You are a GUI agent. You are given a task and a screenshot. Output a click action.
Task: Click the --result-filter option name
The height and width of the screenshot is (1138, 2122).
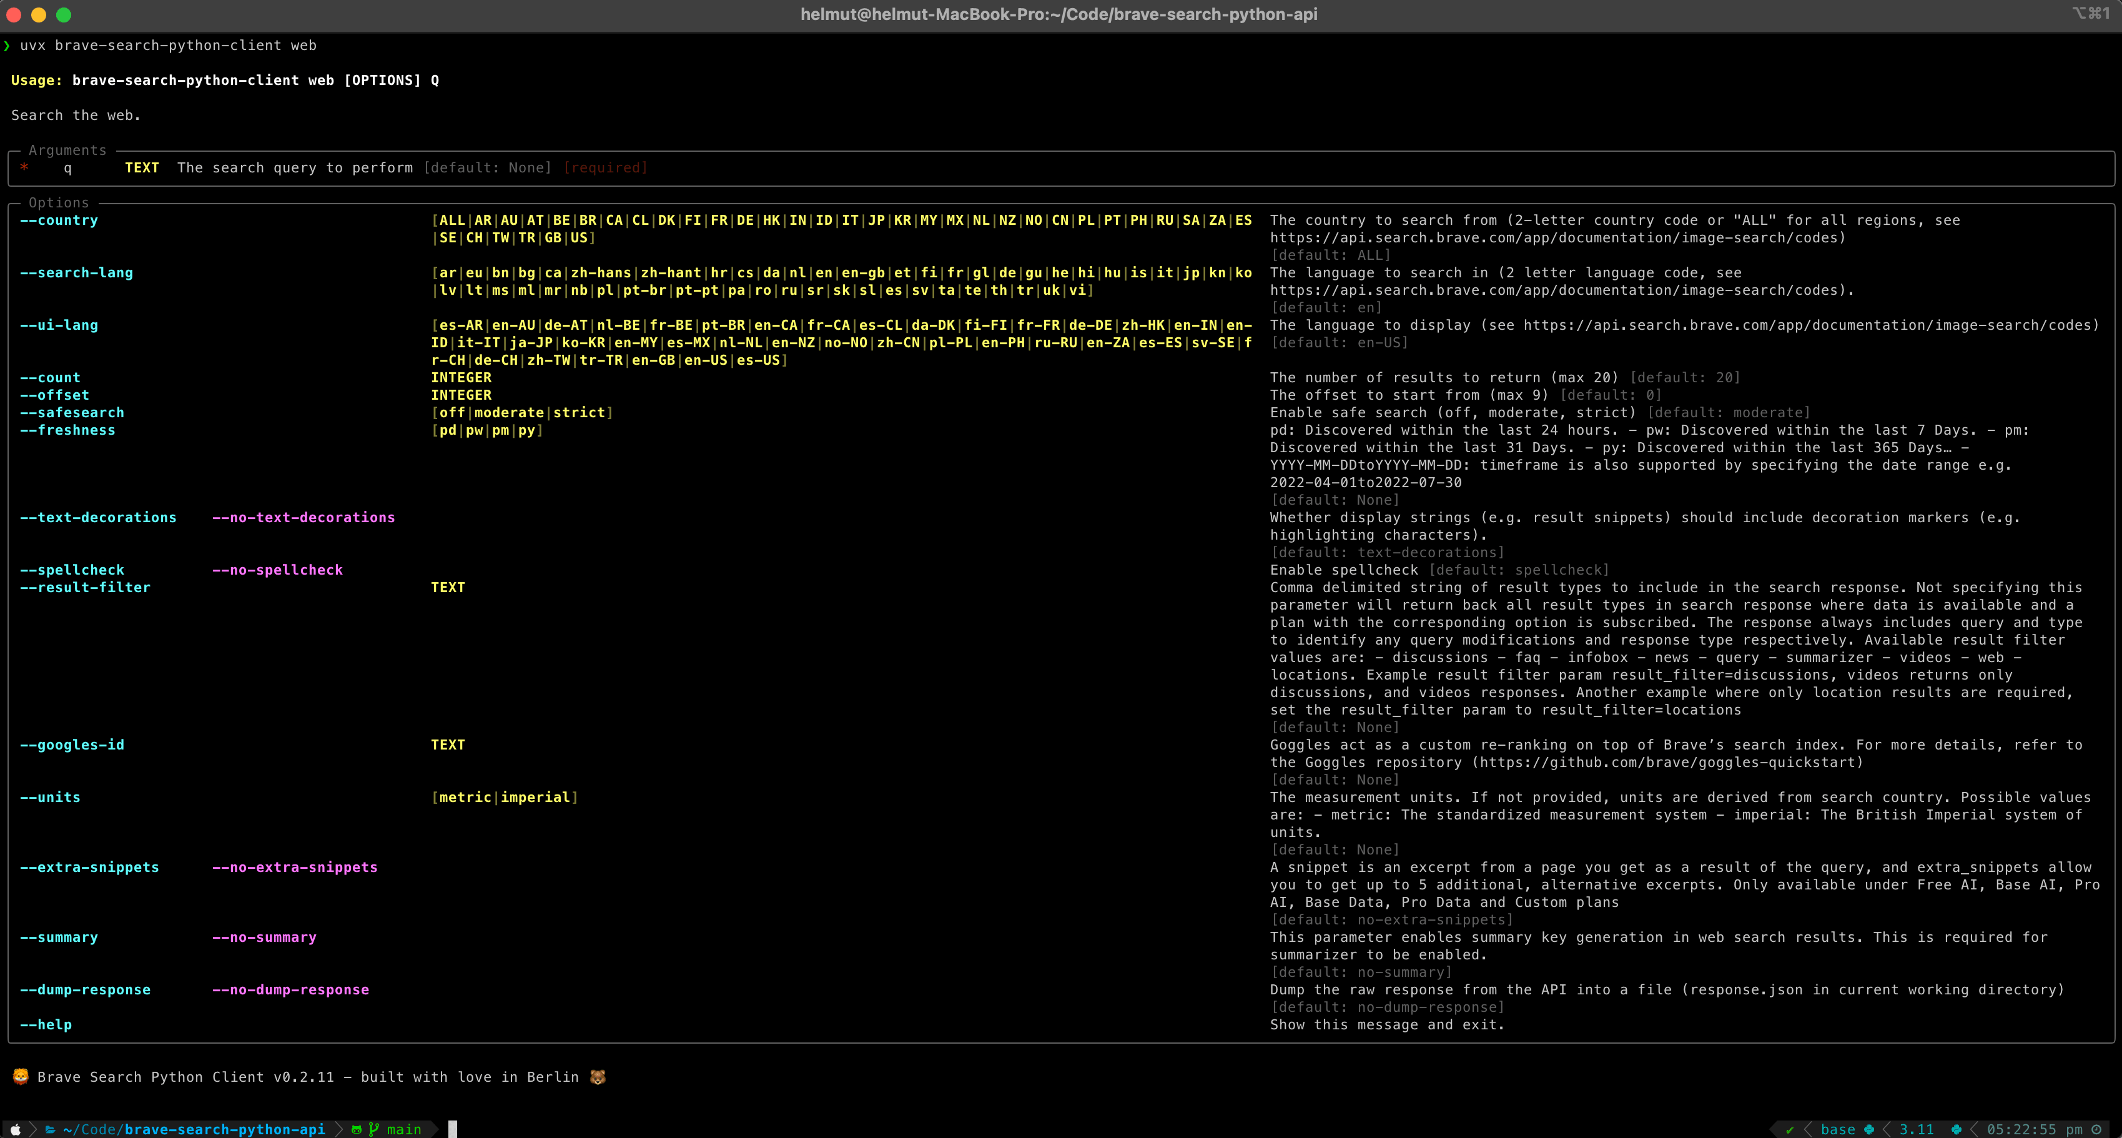[86, 588]
